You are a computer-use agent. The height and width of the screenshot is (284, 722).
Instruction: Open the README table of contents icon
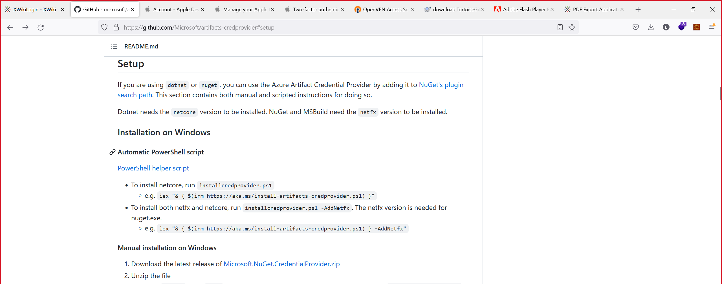(114, 46)
